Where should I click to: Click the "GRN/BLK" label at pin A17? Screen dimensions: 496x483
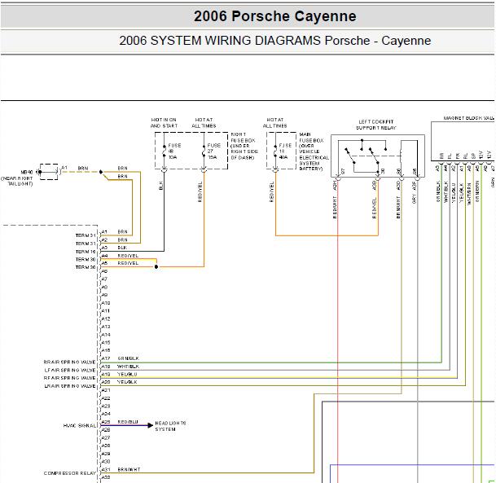(x=128, y=358)
